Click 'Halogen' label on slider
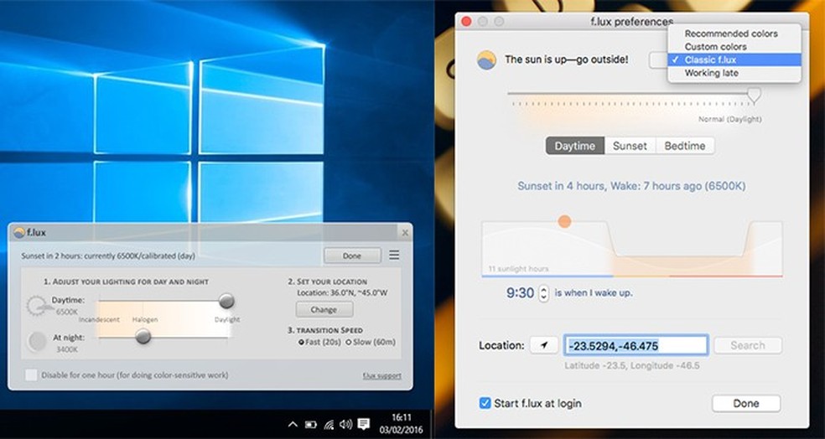The width and height of the screenshot is (825, 439). tap(145, 319)
